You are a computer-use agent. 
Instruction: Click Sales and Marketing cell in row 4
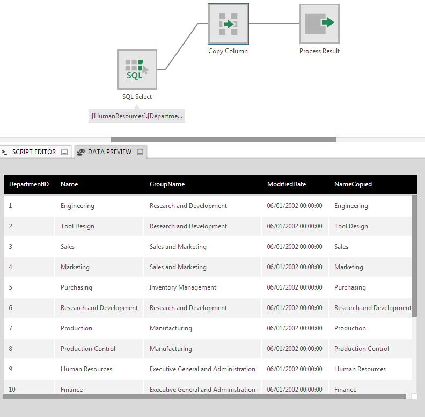click(x=202, y=267)
